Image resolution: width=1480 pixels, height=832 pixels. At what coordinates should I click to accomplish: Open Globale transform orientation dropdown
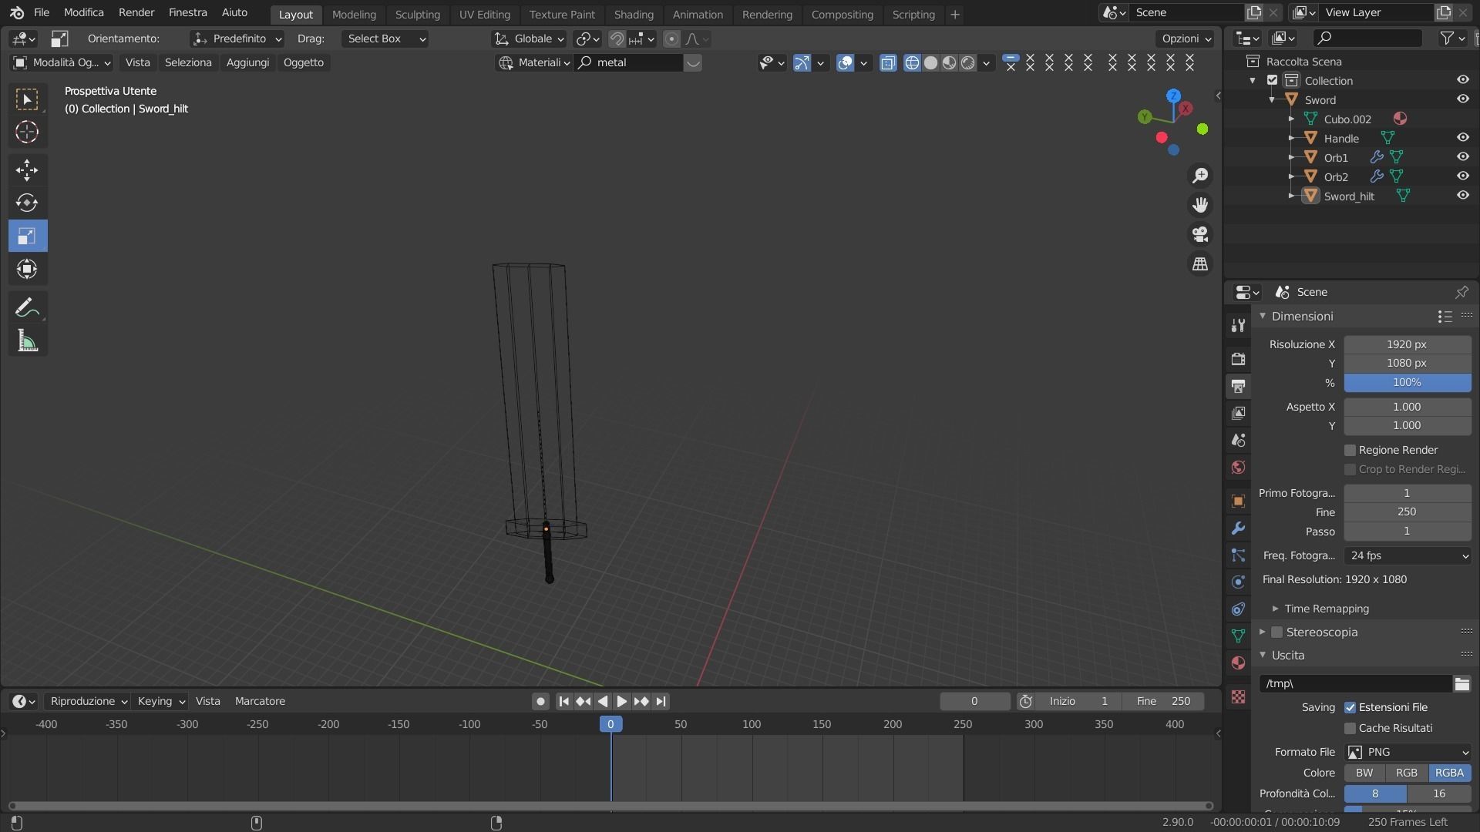tap(529, 39)
